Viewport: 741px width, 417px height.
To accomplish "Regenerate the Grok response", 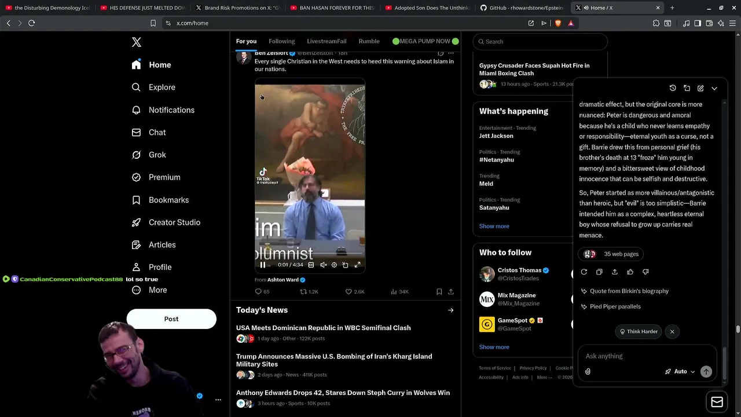I will pyautogui.click(x=584, y=272).
